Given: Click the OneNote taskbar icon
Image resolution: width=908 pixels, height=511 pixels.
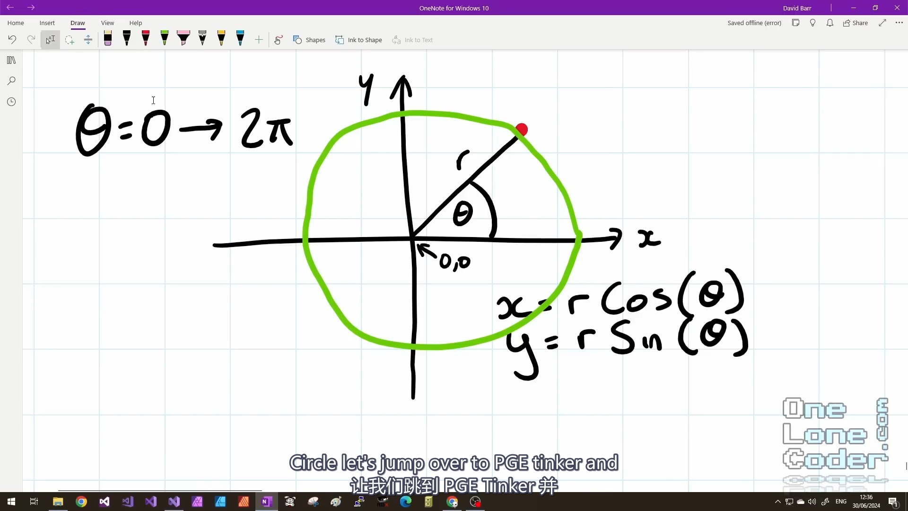Looking at the screenshot, I should coord(266,501).
